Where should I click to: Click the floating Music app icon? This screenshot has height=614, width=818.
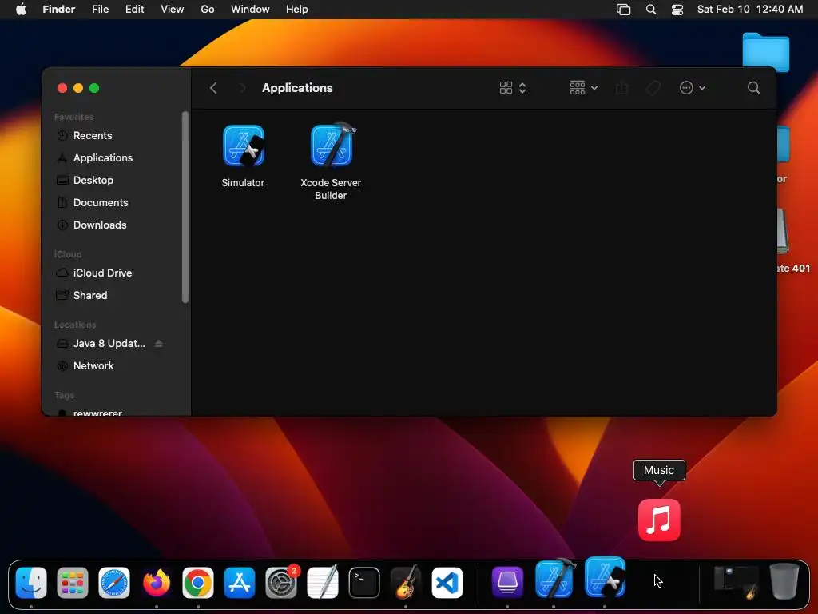pyautogui.click(x=659, y=520)
